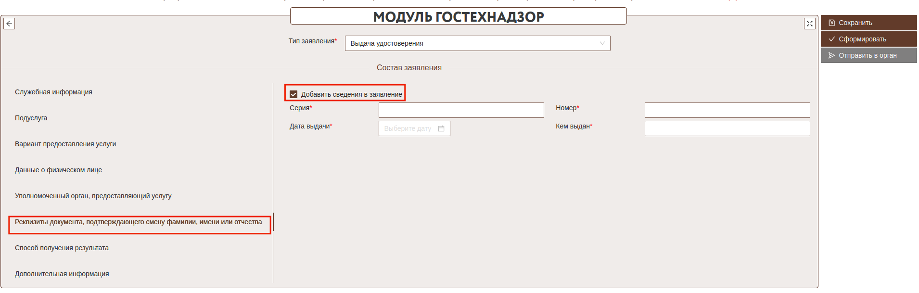919x293 pixels.
Task: Click the back arrow icon
Action: (9, 24)
